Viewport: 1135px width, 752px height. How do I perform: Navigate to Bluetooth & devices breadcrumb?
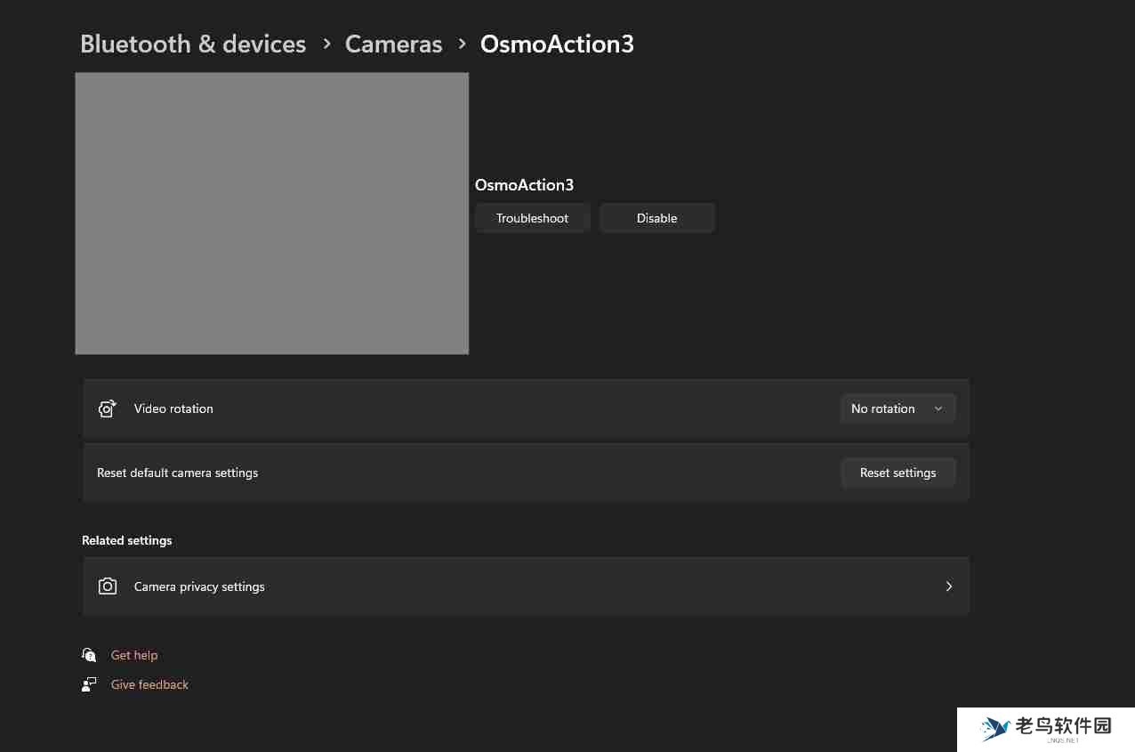(x=193, y=44)
